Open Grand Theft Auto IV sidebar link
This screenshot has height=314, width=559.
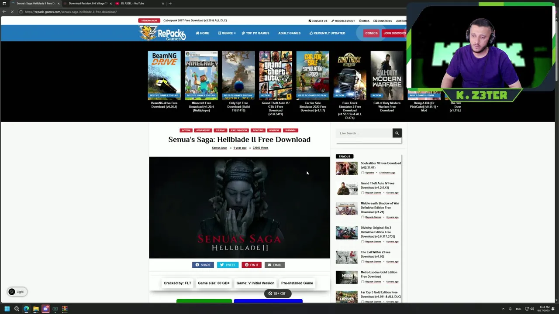(377, 185)
